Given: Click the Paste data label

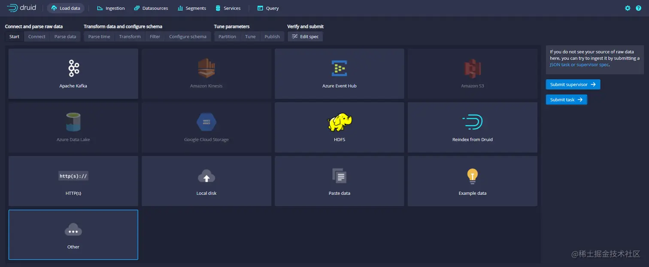Looking at the screenshot, I should (x=340, y=193).
